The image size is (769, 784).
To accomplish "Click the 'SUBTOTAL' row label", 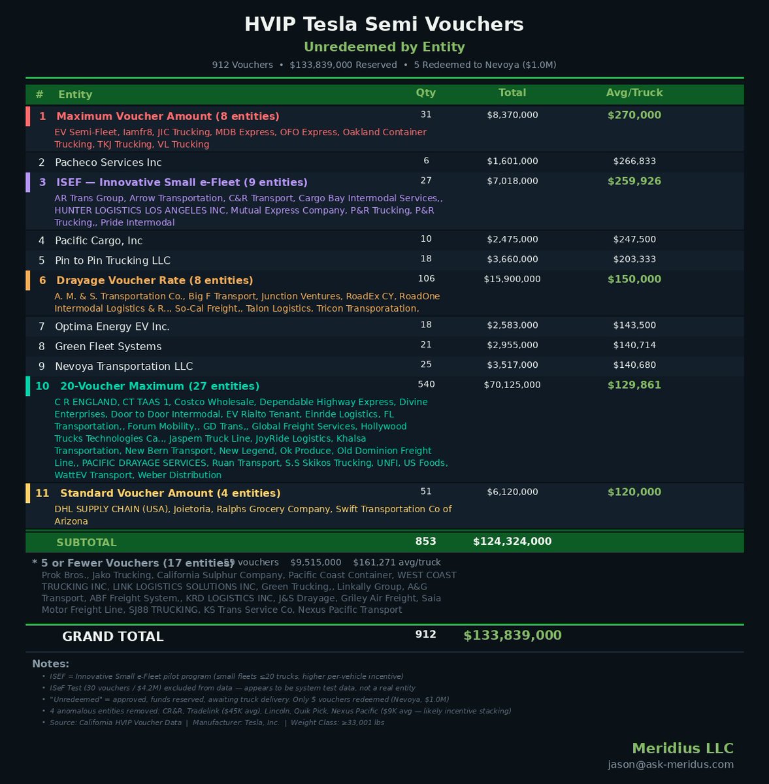I will click(86, 542).
